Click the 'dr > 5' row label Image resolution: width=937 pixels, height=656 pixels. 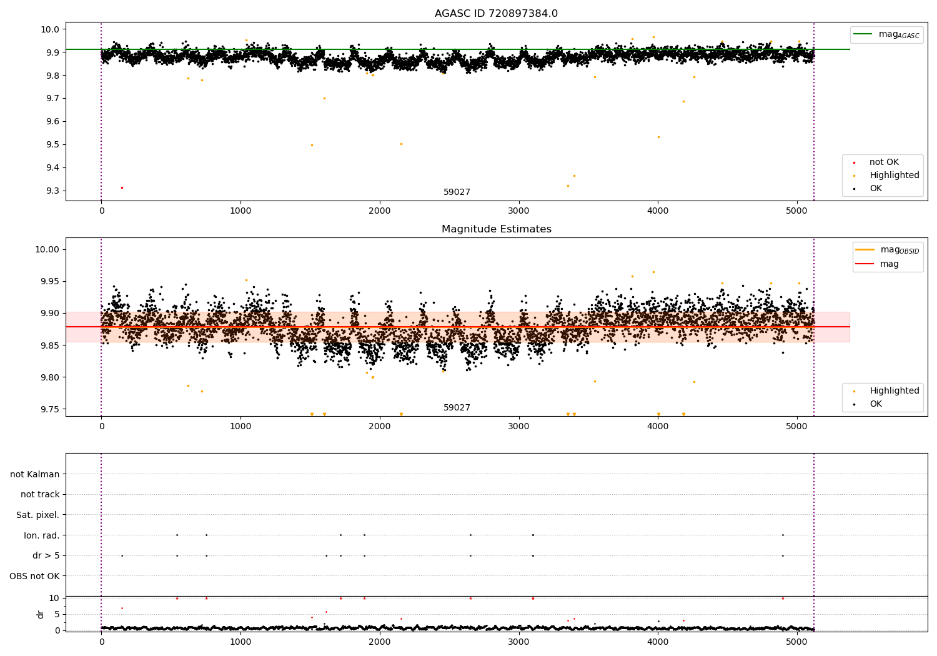click(x=46, y=555)
